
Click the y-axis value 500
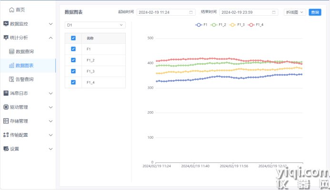(x=150, y=38)
